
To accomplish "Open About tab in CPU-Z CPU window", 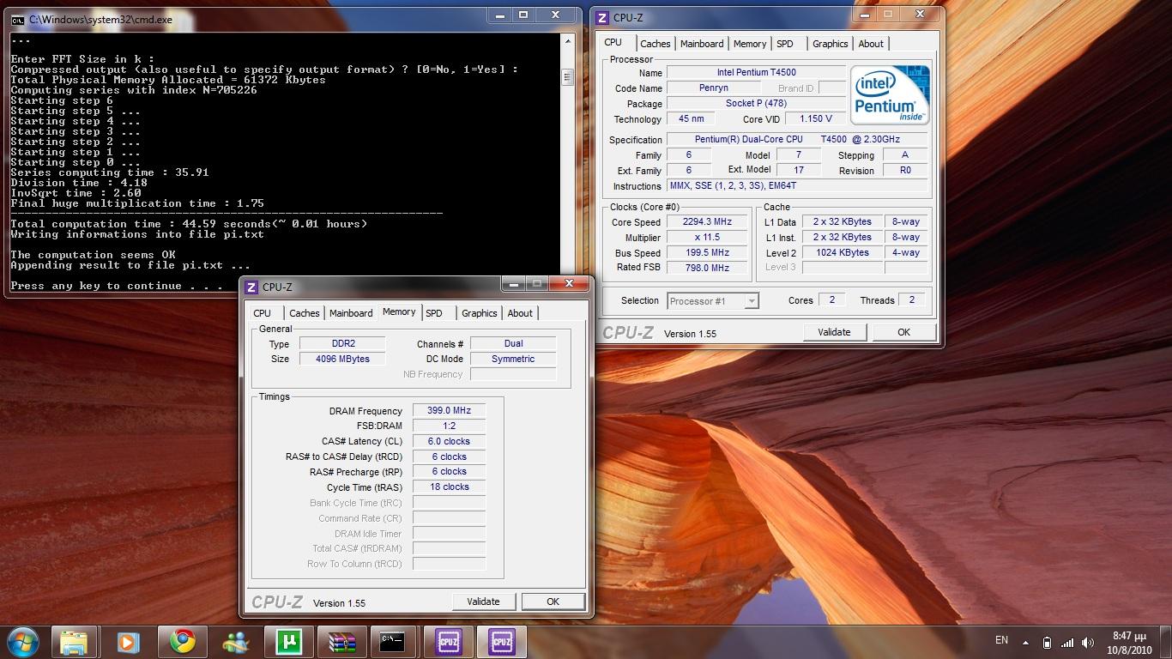I will tap(871, 44).
